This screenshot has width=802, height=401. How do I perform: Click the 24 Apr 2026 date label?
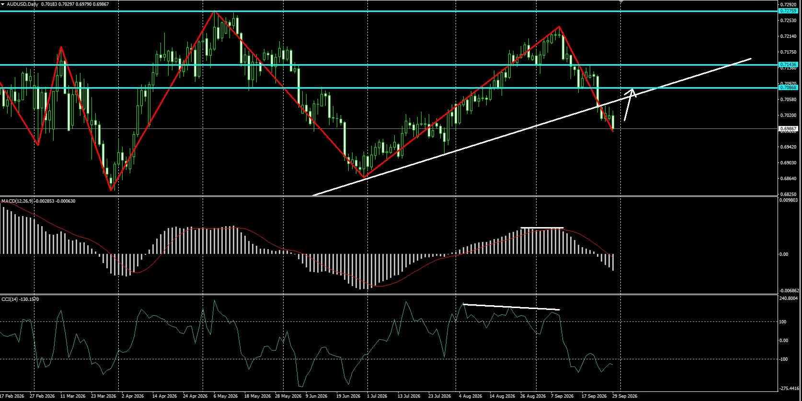click(195, 396)
